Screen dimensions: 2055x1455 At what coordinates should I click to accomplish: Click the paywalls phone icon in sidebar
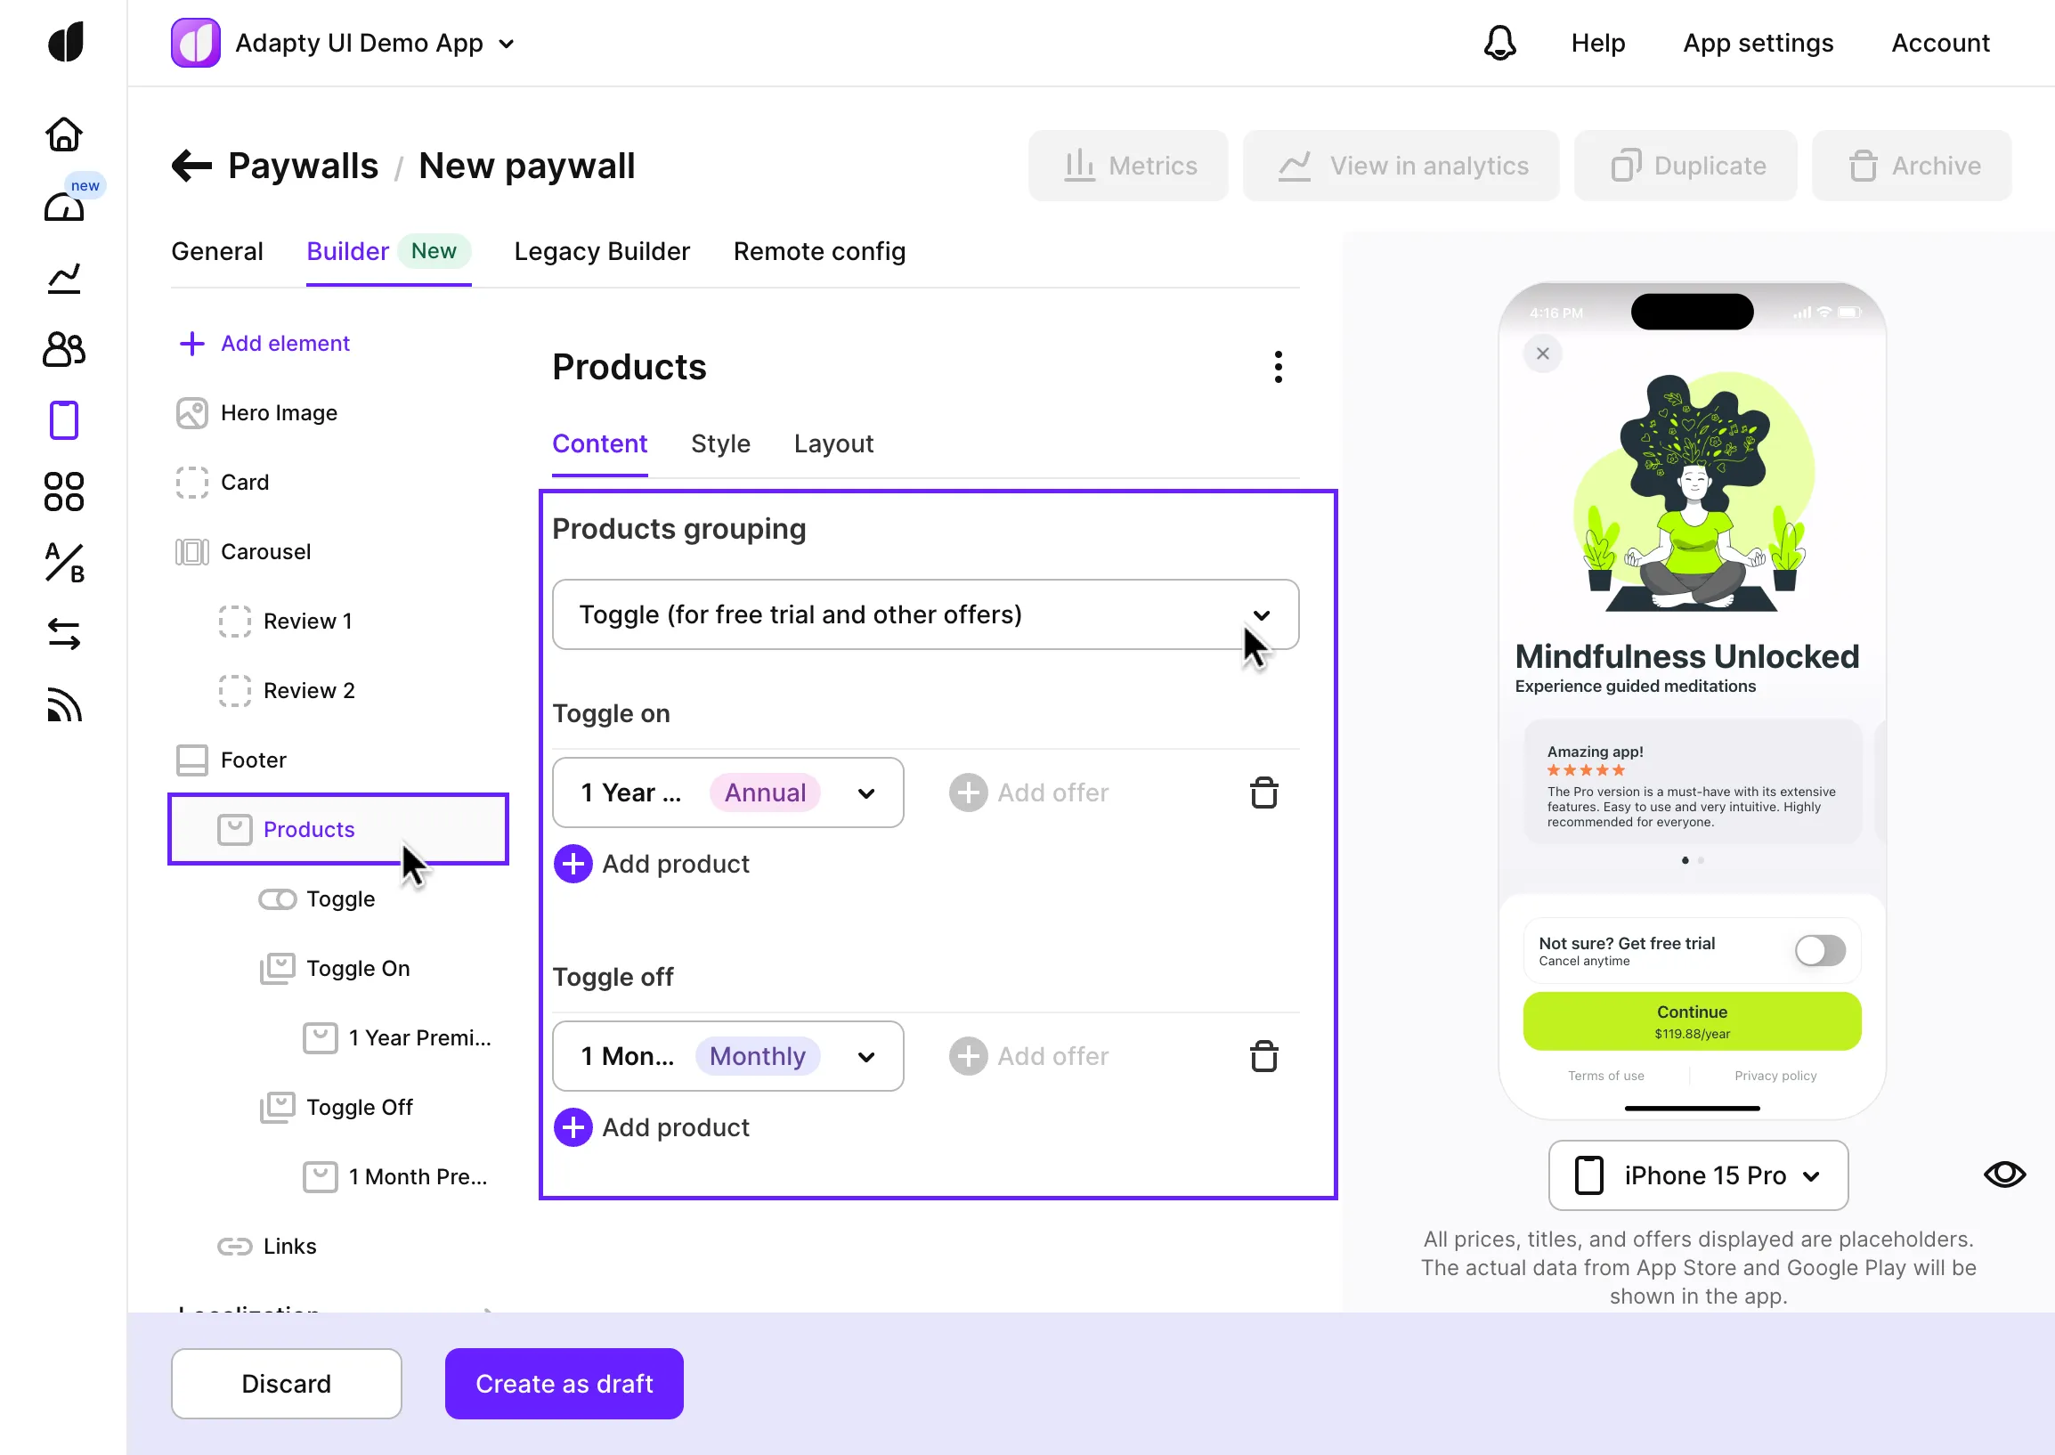63,420
